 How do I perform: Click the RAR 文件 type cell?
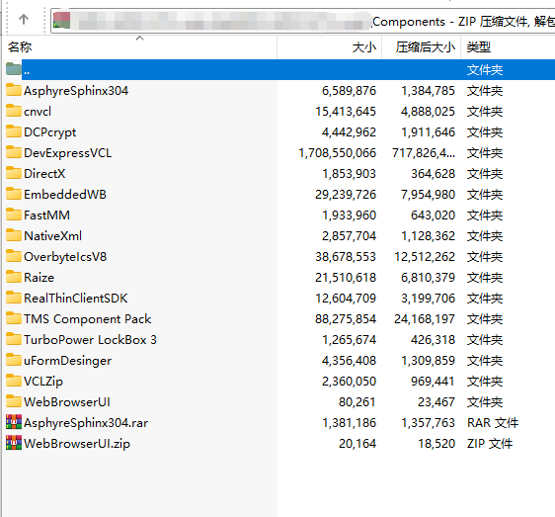(493, 423)
